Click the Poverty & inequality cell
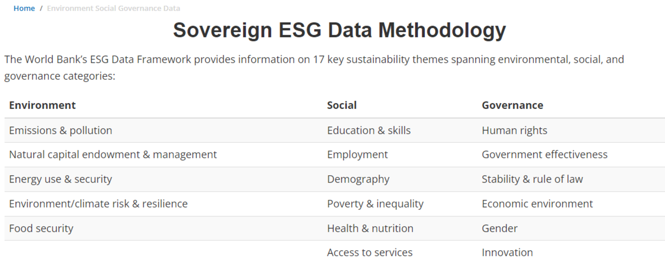This screenshot has height=271, width=665. [x=375, y=204]
